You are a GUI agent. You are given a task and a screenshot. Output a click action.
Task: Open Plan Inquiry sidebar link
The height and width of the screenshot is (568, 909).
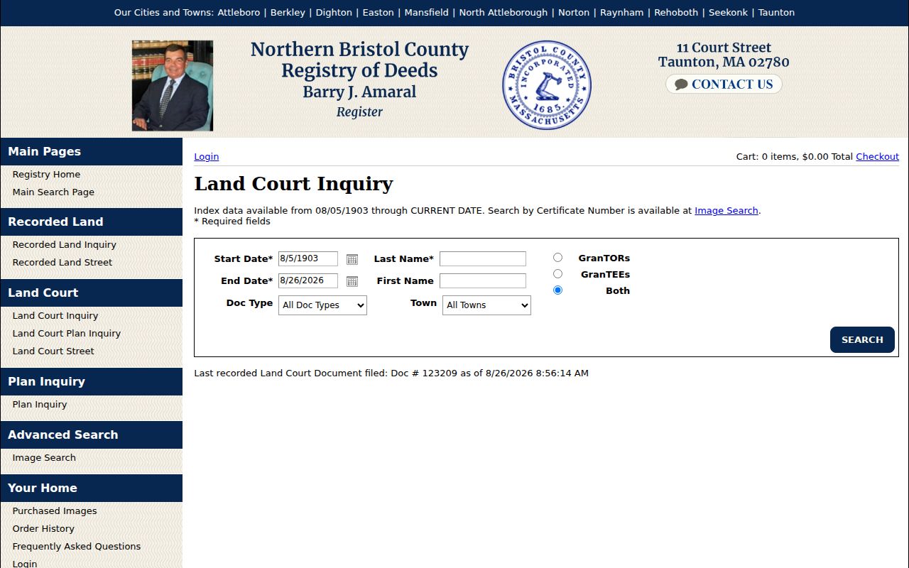coord(39,405)
